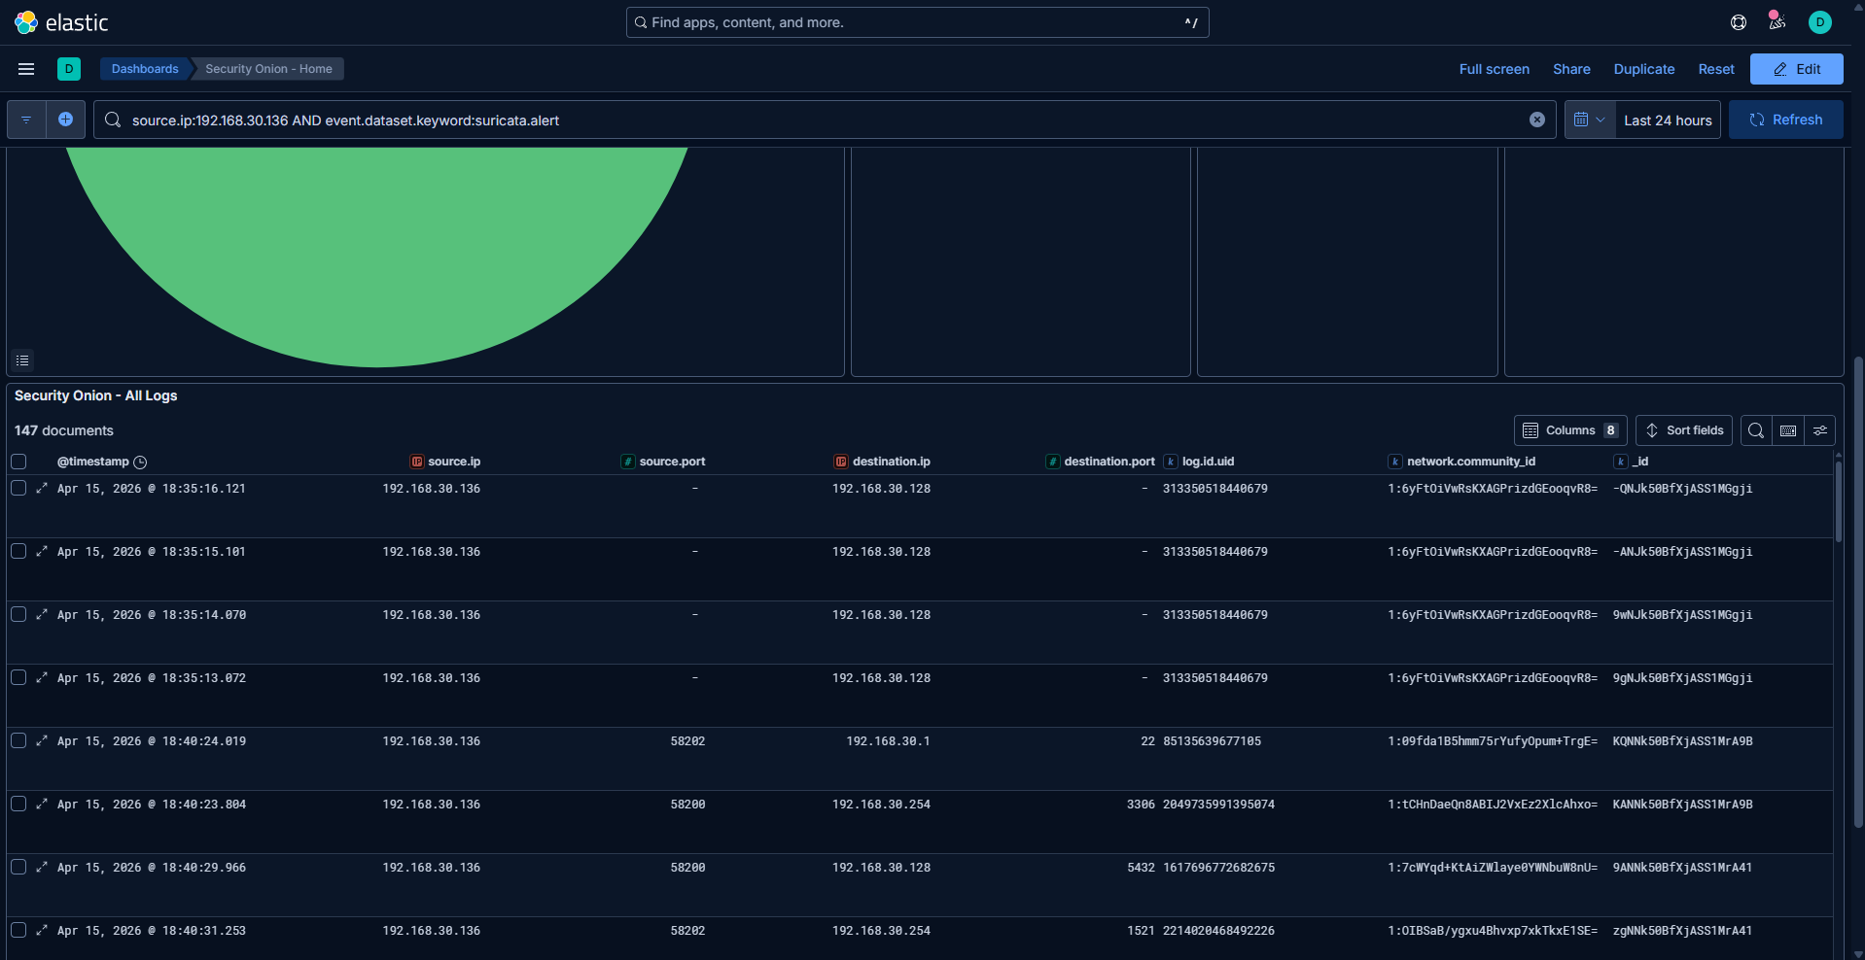Expand document at 18:35:14.070
Screen dimensions: 1865x960
tap(42, 615)
